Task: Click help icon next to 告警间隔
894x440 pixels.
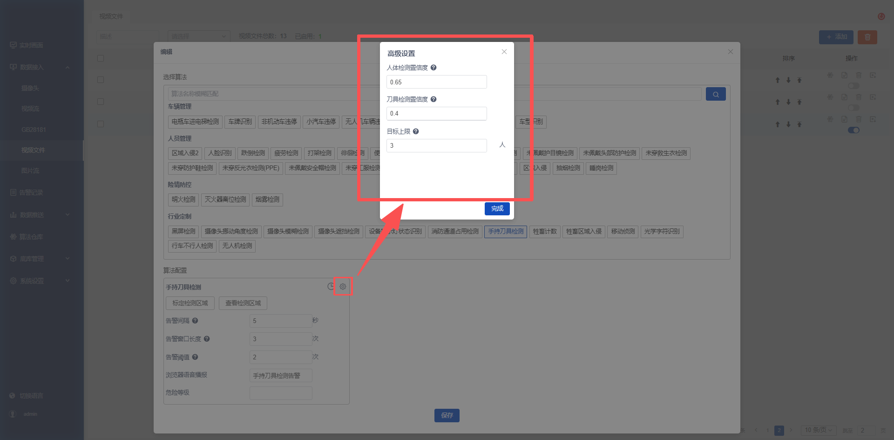Action: coord(195,321)
